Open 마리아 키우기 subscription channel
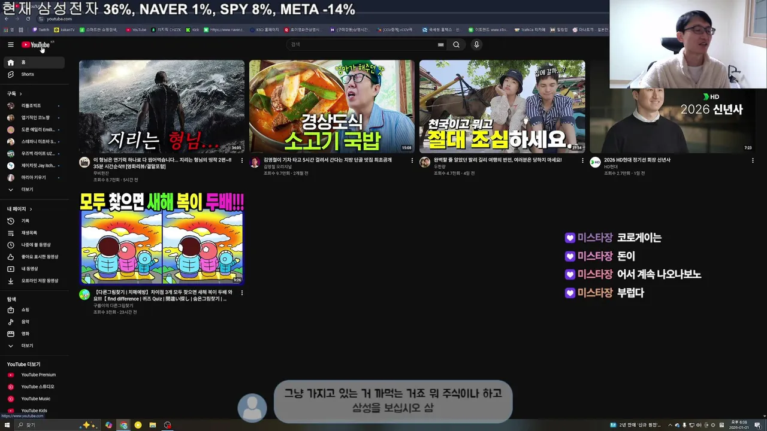The height and width of the screenshot is (431, 767). click(x=35, y=177)
